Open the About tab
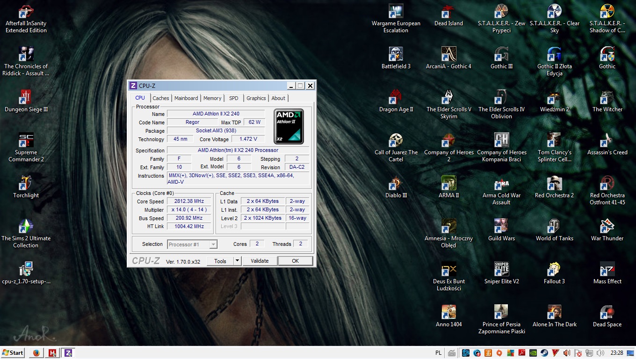Viewport: 636px width, 359px height. point(278,98)
